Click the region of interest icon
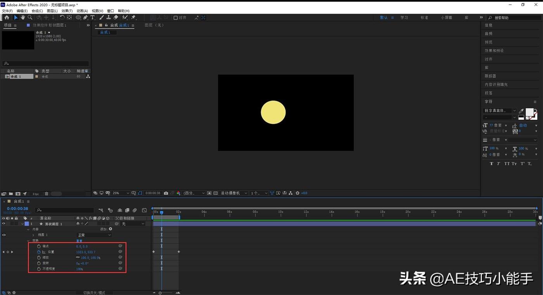Viewport: 543px width, 295px height. [209, 193]
